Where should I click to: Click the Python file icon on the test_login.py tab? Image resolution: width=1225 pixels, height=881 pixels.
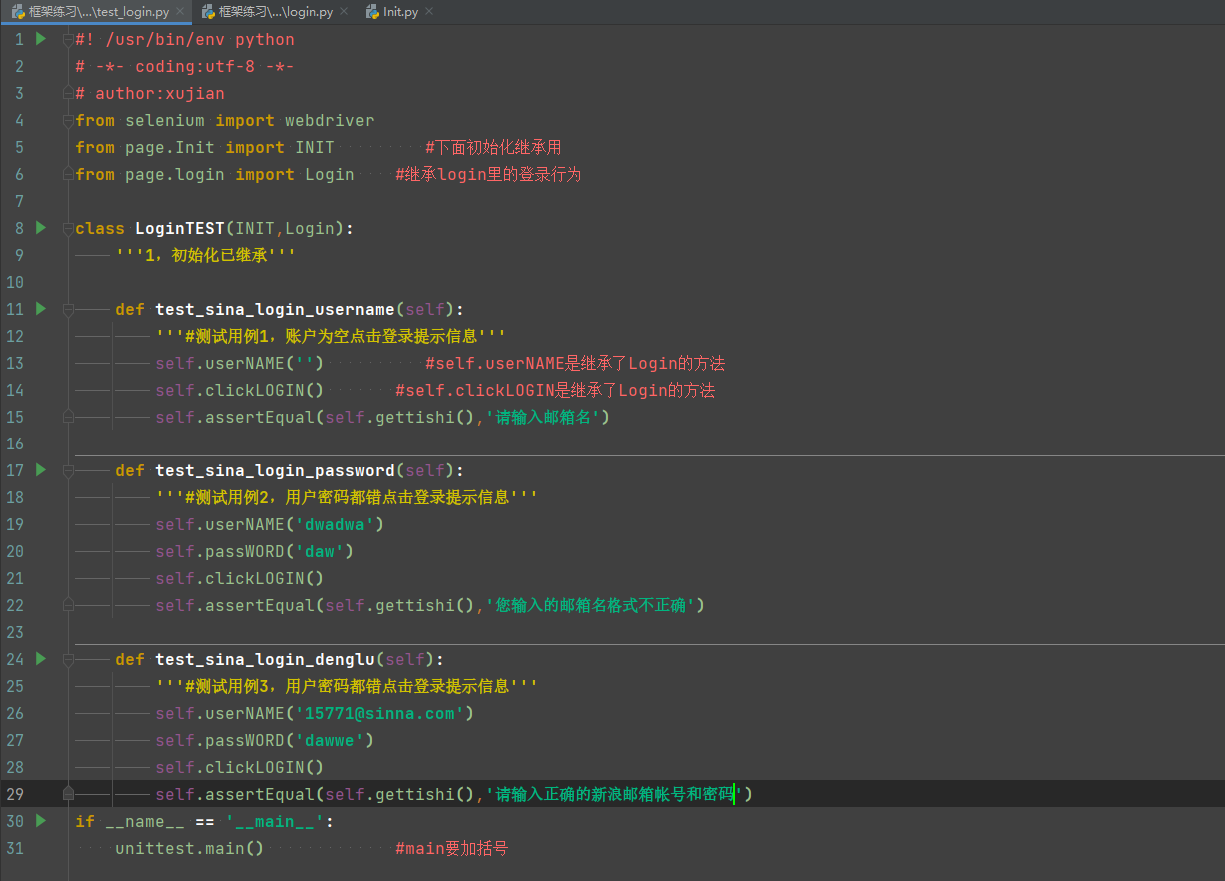tap(17, 12)
